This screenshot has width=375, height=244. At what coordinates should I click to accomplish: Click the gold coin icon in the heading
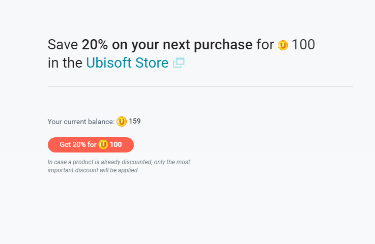283,45
